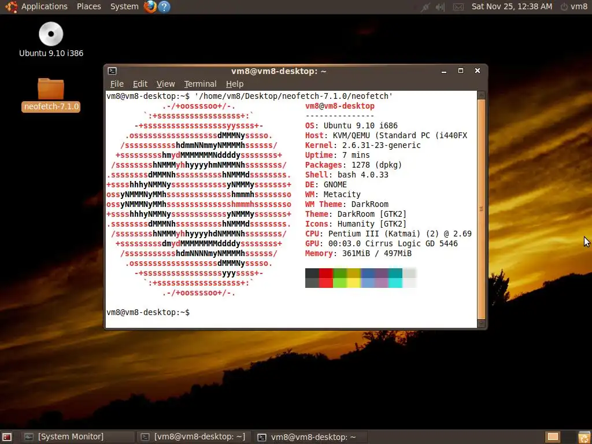This screenshot has height=444, width=592.
Task: Click the "OS: Ubuntu 9.10 i686" line
Action: 351,125
